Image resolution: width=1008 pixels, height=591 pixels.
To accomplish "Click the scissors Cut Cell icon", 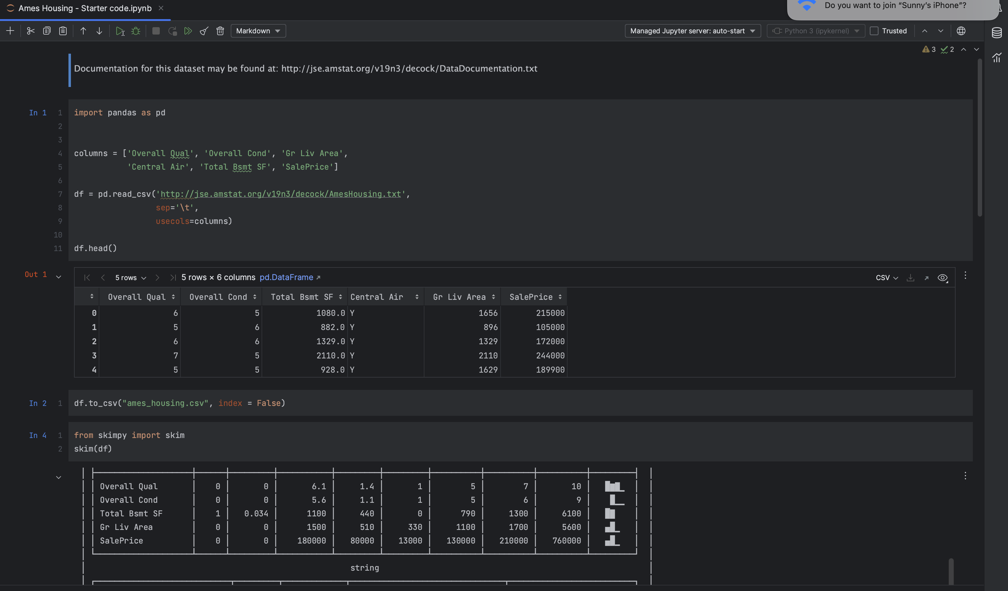I will pos(31,31).
